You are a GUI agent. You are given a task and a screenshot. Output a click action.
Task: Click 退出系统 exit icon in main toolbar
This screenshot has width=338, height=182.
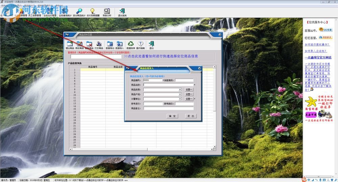(122, 12)
